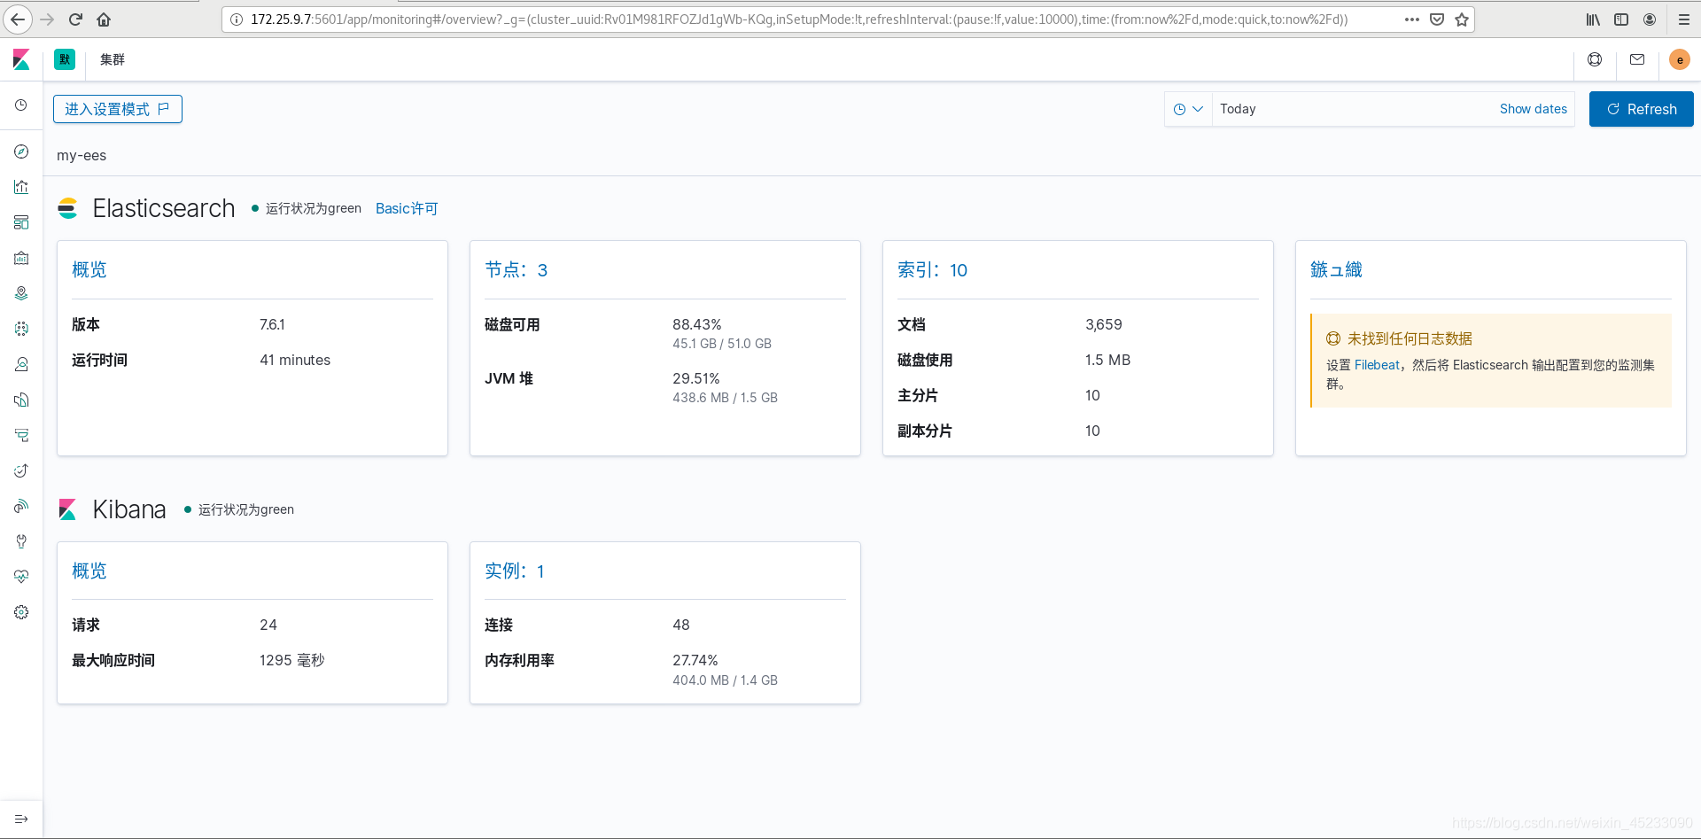1701x839 pixels.
Task: Click the Pocket save icon
Action: point(1437,19)
